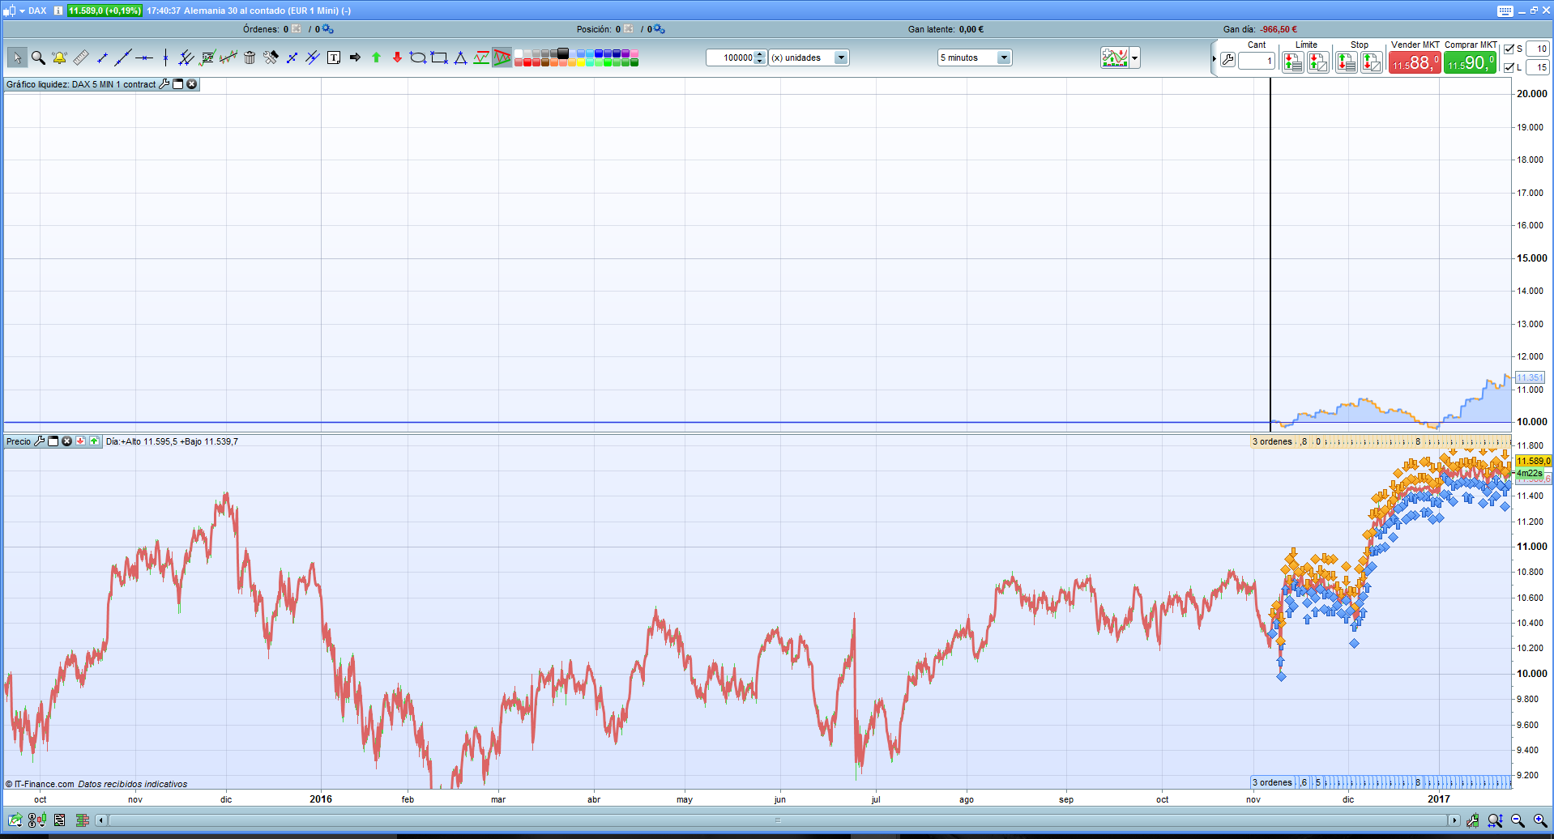Open wrench settings of Precio panel

[40, 441]
